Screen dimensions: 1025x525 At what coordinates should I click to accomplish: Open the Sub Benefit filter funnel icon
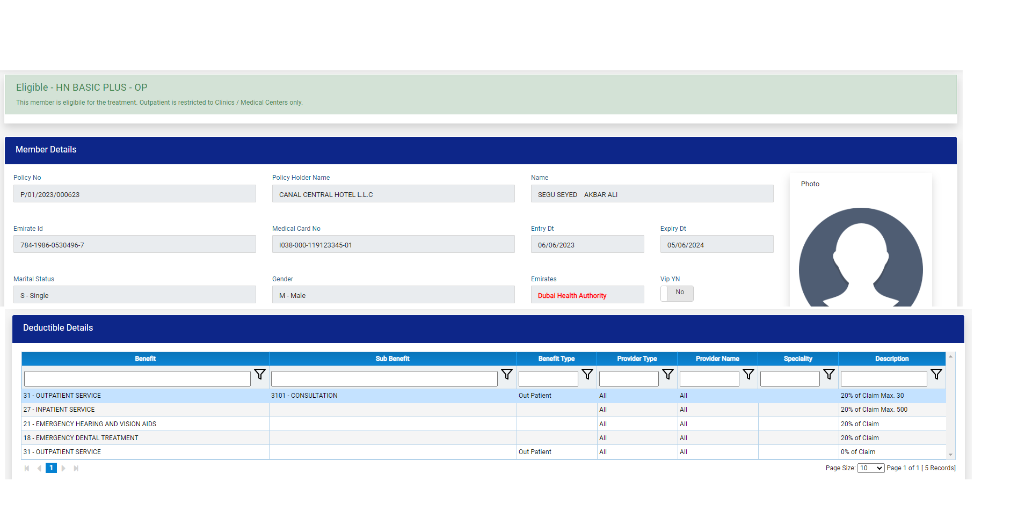point(506,374)
